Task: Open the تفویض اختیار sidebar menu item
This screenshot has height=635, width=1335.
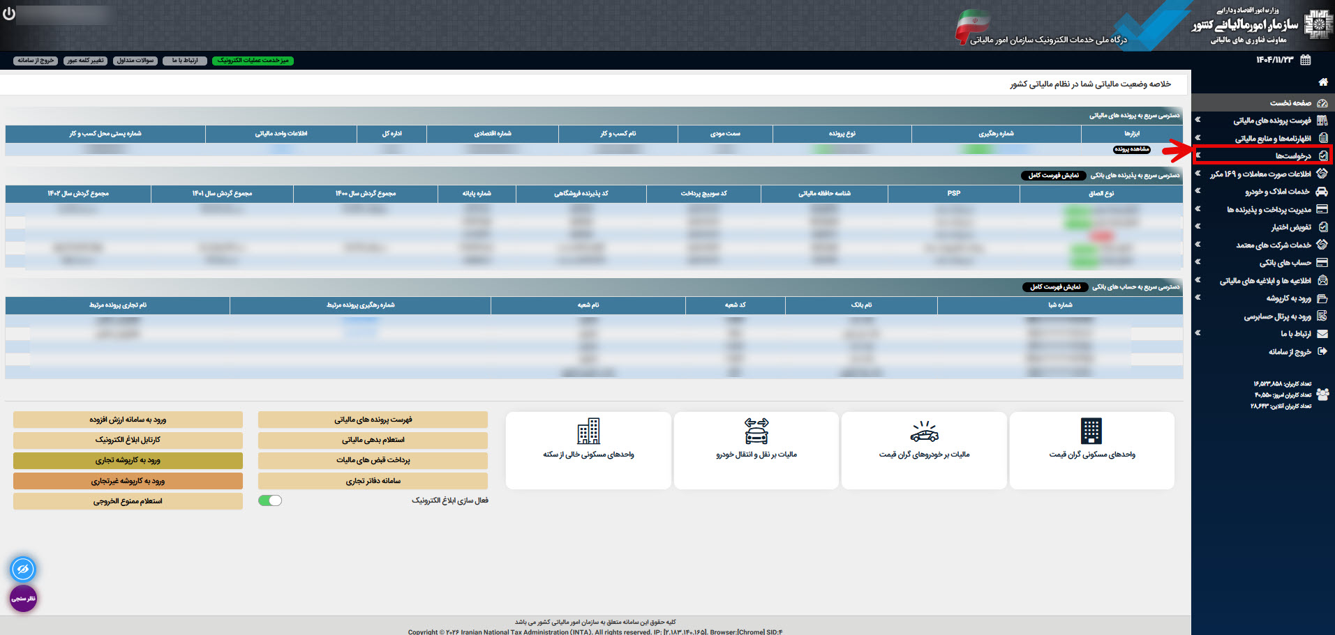Action: click(x=1290, y=227)
